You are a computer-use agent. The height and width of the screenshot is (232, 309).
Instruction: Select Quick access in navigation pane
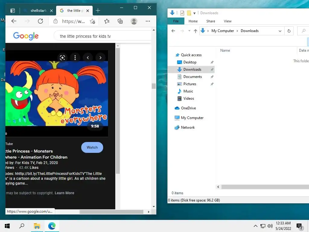click(x=191, y=55)
